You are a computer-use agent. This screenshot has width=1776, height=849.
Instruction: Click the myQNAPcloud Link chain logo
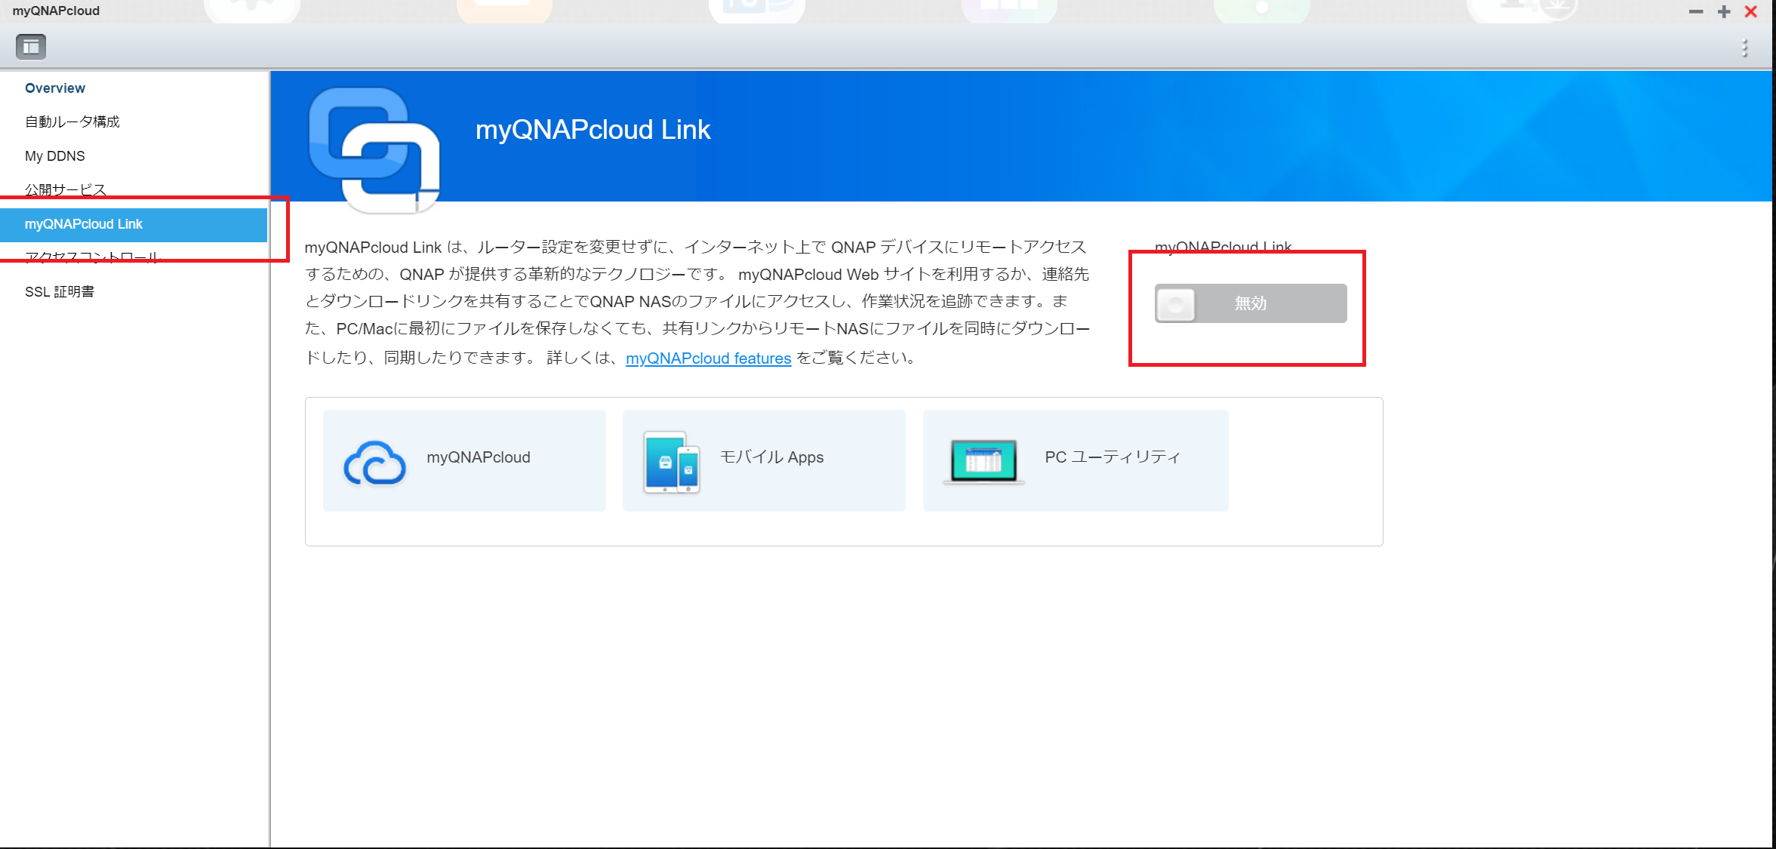(374, 149)
